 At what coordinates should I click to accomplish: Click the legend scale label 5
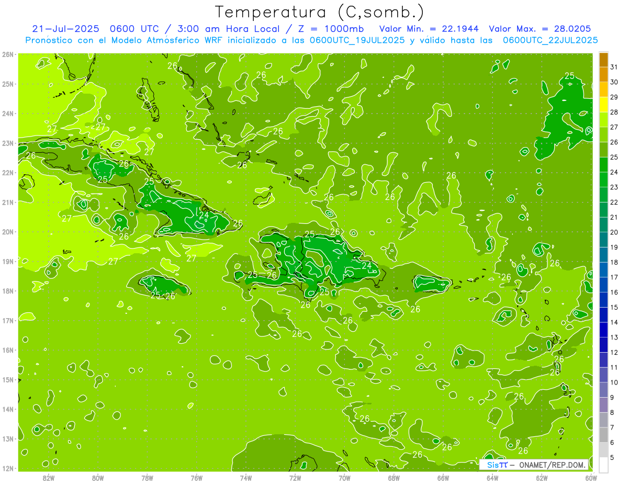pos(612,457)
